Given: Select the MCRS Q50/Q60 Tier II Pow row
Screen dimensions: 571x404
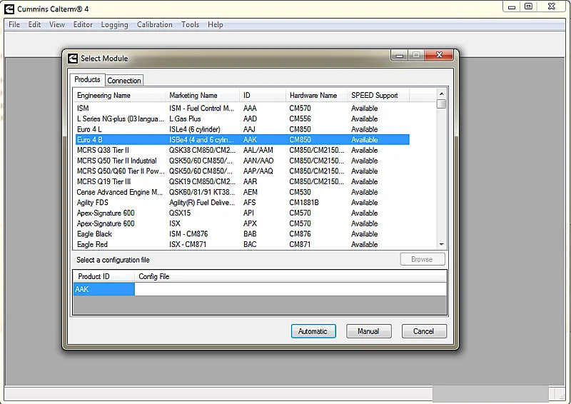Looking at the screenshot, I should pyautogui.click(x=242, y=171).
